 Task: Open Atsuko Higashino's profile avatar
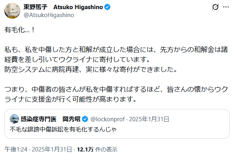12,11
